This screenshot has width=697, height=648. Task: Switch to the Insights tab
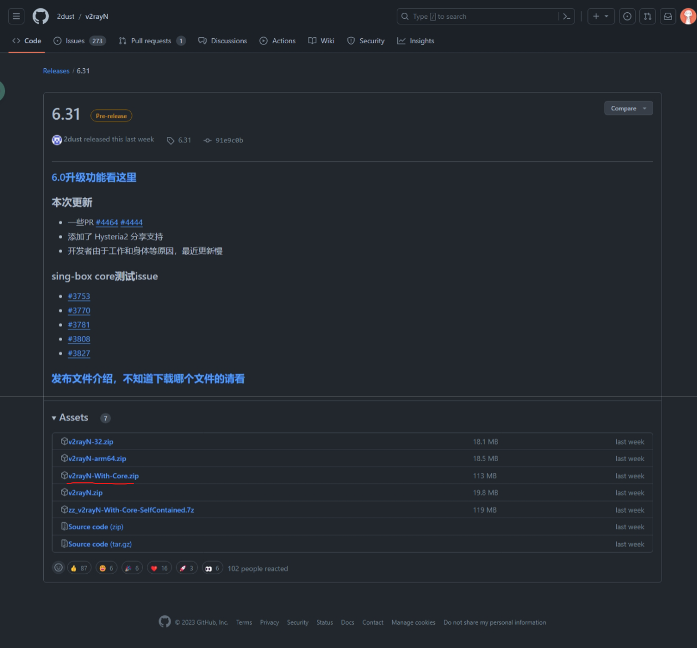416,41
